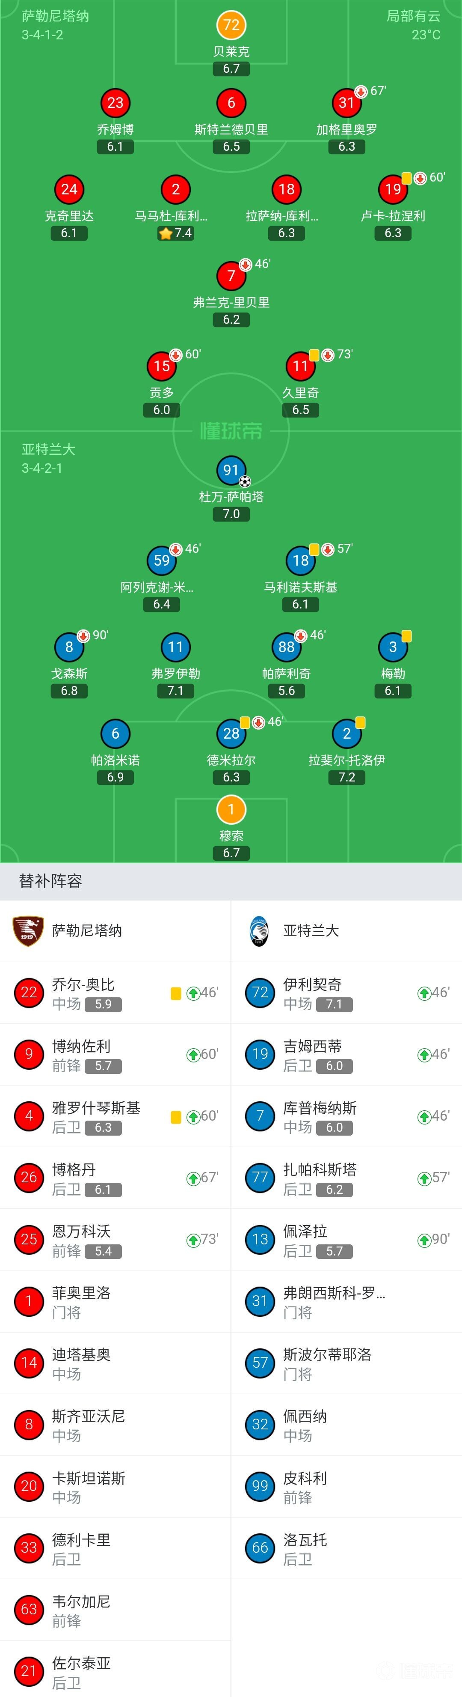Tap goalkeeper 贝莱克 number 72 badge
The width and height of the screenshot is (462, 1697).
[x=231, y=25]
